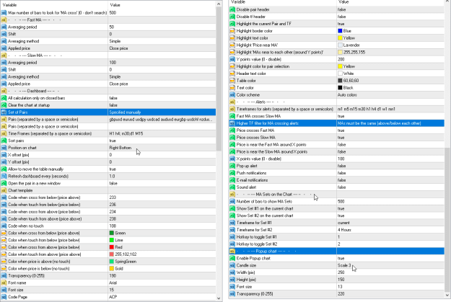
Task: Pick the Gold color swatch
Action: click(112, 268)
